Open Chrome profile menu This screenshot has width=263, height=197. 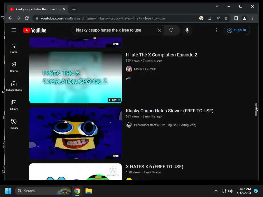point(245,18)
